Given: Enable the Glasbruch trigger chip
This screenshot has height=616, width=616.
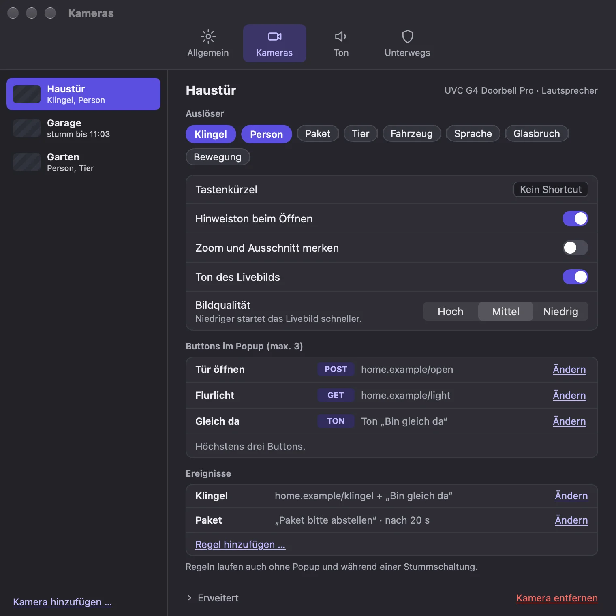Looking at the screenshot, I should [x=537, y=133].
